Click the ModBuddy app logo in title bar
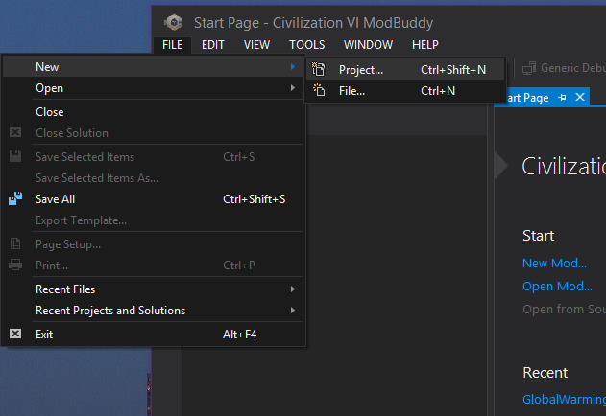The height and width of the screenshot is (416, 606). click(173, 22)
